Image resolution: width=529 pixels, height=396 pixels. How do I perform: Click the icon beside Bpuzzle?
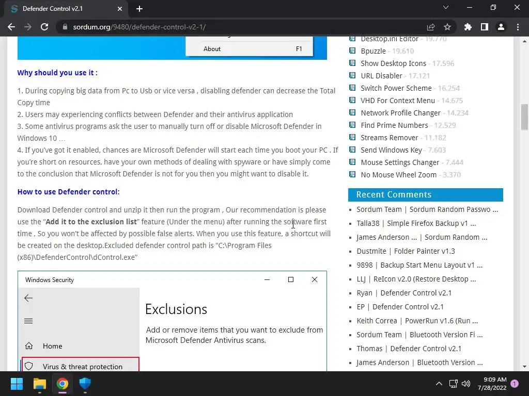click(x=352, y=51)
